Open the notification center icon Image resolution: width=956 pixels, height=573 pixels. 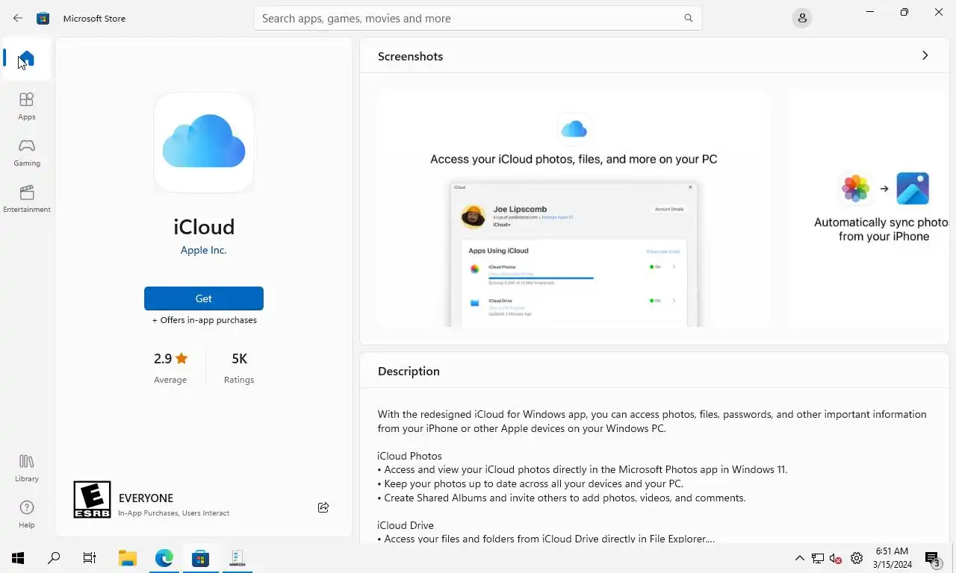click(x=932, y=558)
